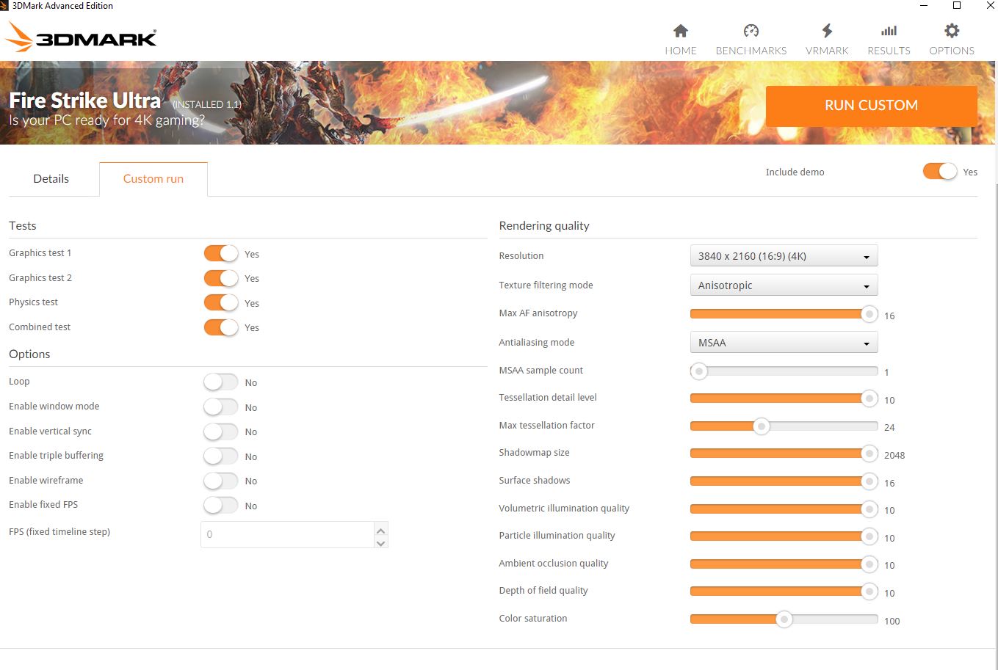Click the Particle illumination quality slider handle
This screenshot has height=670, width=998.
point(869,536)
